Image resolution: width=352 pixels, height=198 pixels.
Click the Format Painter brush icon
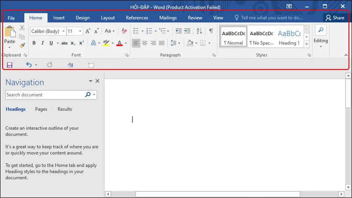22,45
